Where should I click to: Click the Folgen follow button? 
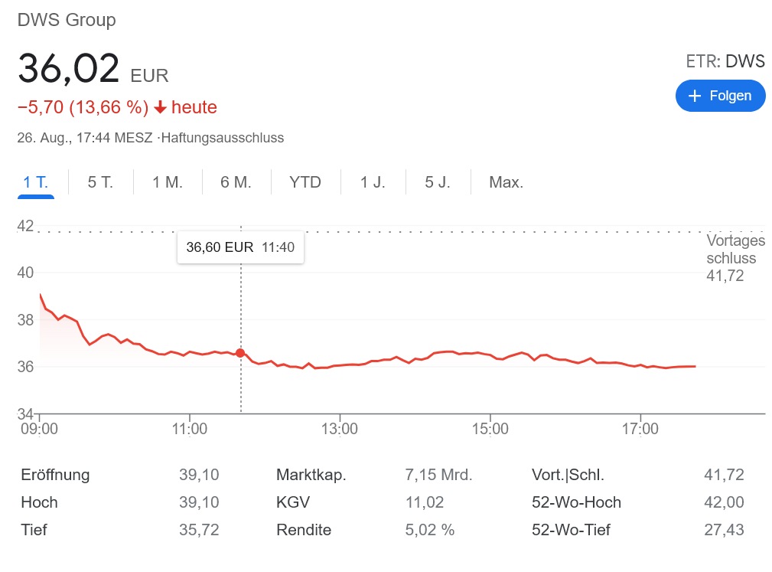[720, 96]
